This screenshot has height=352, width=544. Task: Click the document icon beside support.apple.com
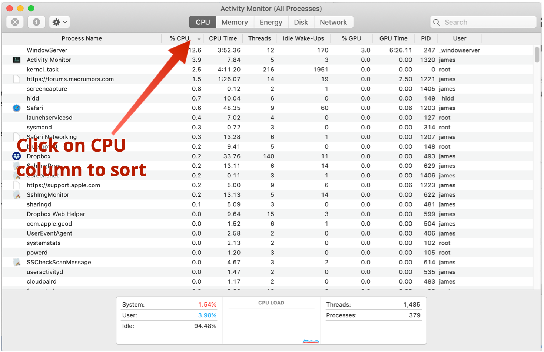[x=17, y=185]
